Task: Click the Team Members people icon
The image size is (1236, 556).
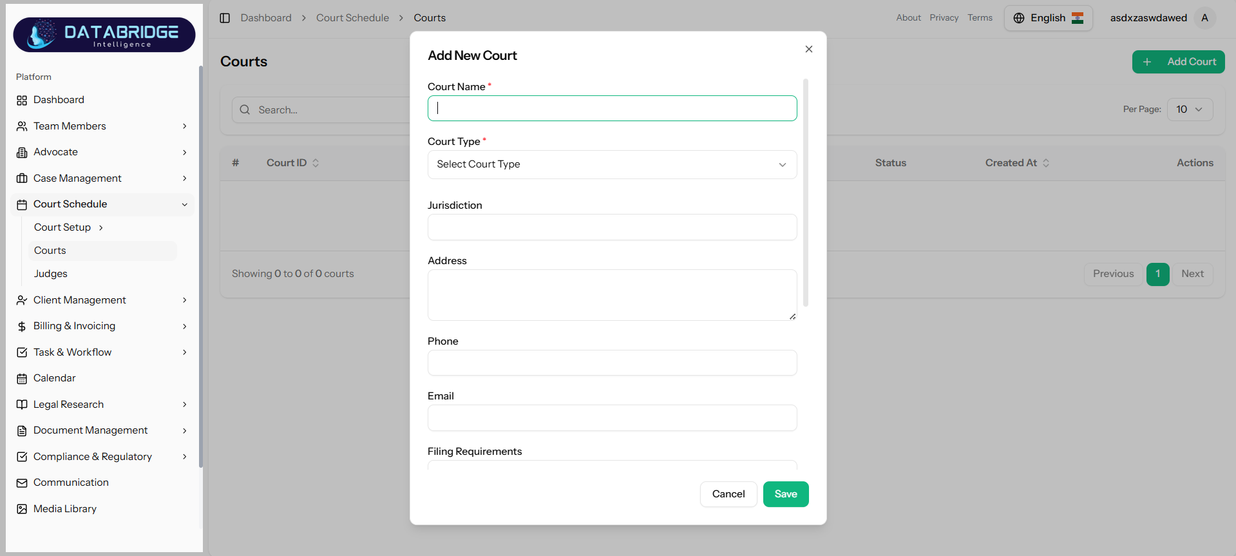Action: (22, 126)
